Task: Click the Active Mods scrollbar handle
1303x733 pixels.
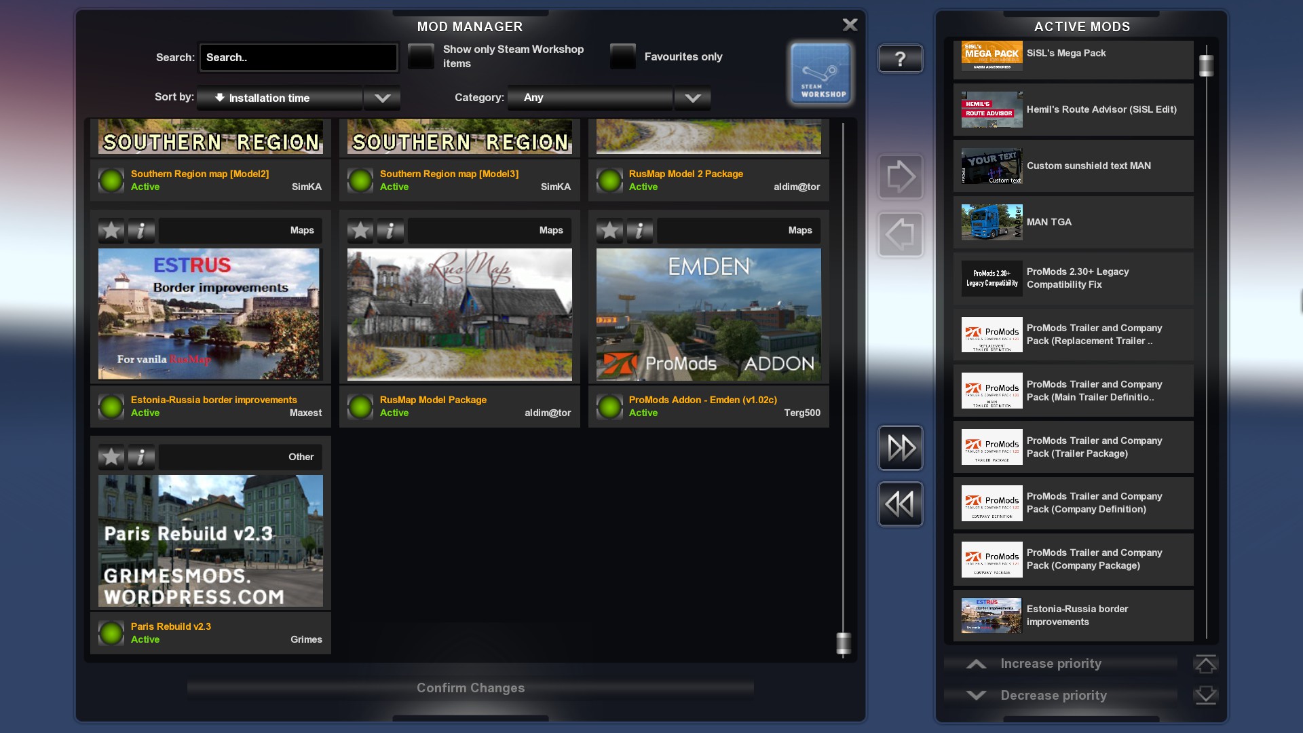Action: pyautogui.click(x=1206, y=65)
